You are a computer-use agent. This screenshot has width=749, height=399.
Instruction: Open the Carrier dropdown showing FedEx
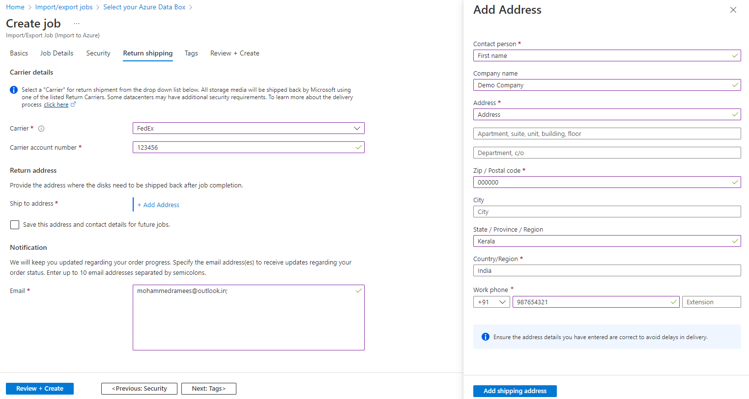click(x=249, y=128)
